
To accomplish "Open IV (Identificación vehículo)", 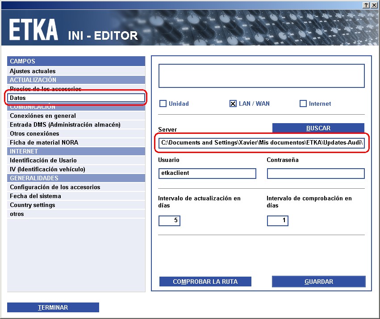I will point(76,169).
